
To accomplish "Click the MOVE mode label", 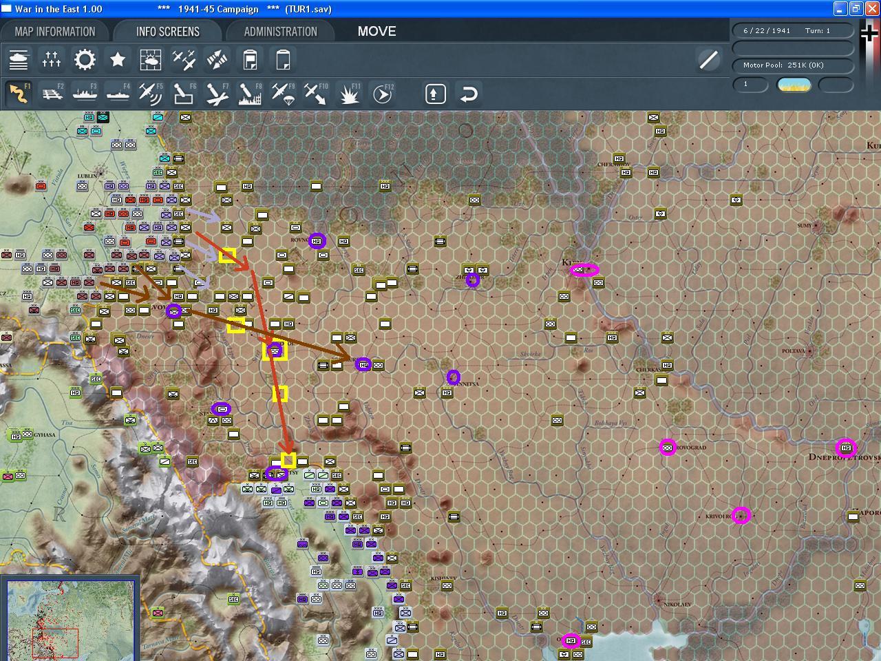I will 376,32.
